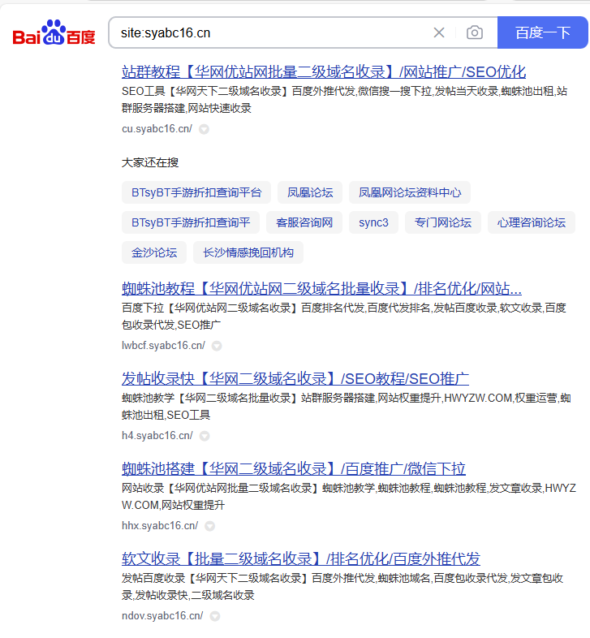This screenshot has height=638, width=590.
Task: Expand dropdown arrow next to hhx.syabc16.cn/
Action: coord(209,527)
